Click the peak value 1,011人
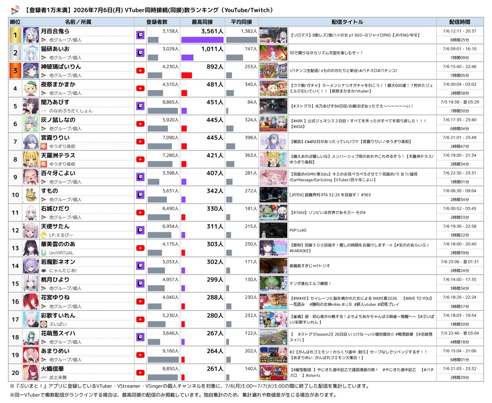The width and height of the screenshot is (492, 403). coord(212,49)
